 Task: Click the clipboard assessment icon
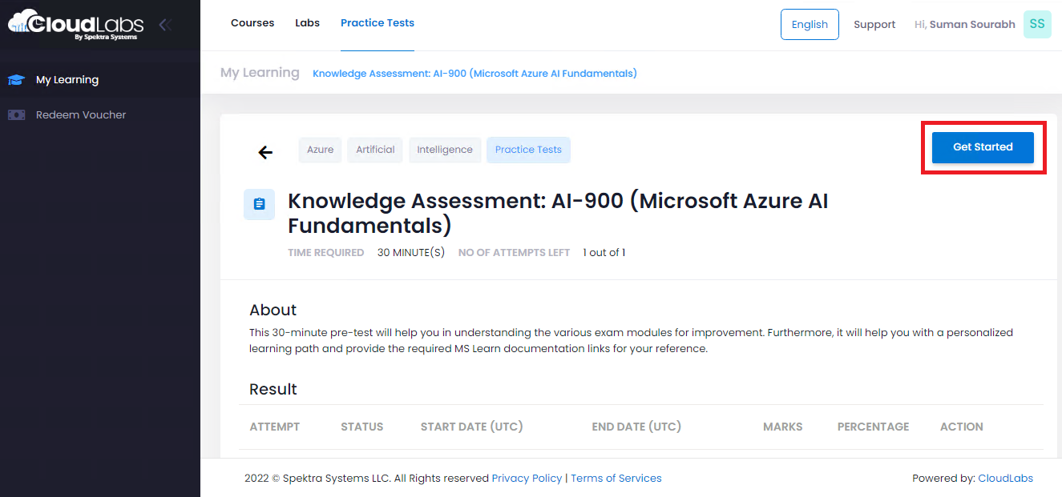pyautogui.click(x=259, y=204)
